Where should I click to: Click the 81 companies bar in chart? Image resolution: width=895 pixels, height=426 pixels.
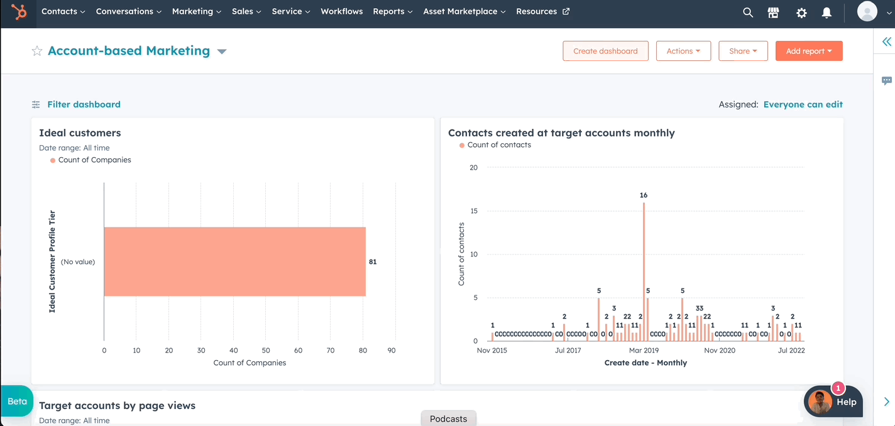coord(234,261)
